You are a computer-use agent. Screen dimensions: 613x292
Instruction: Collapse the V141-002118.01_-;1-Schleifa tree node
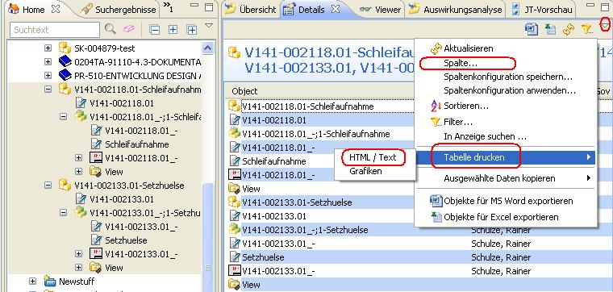64,117
